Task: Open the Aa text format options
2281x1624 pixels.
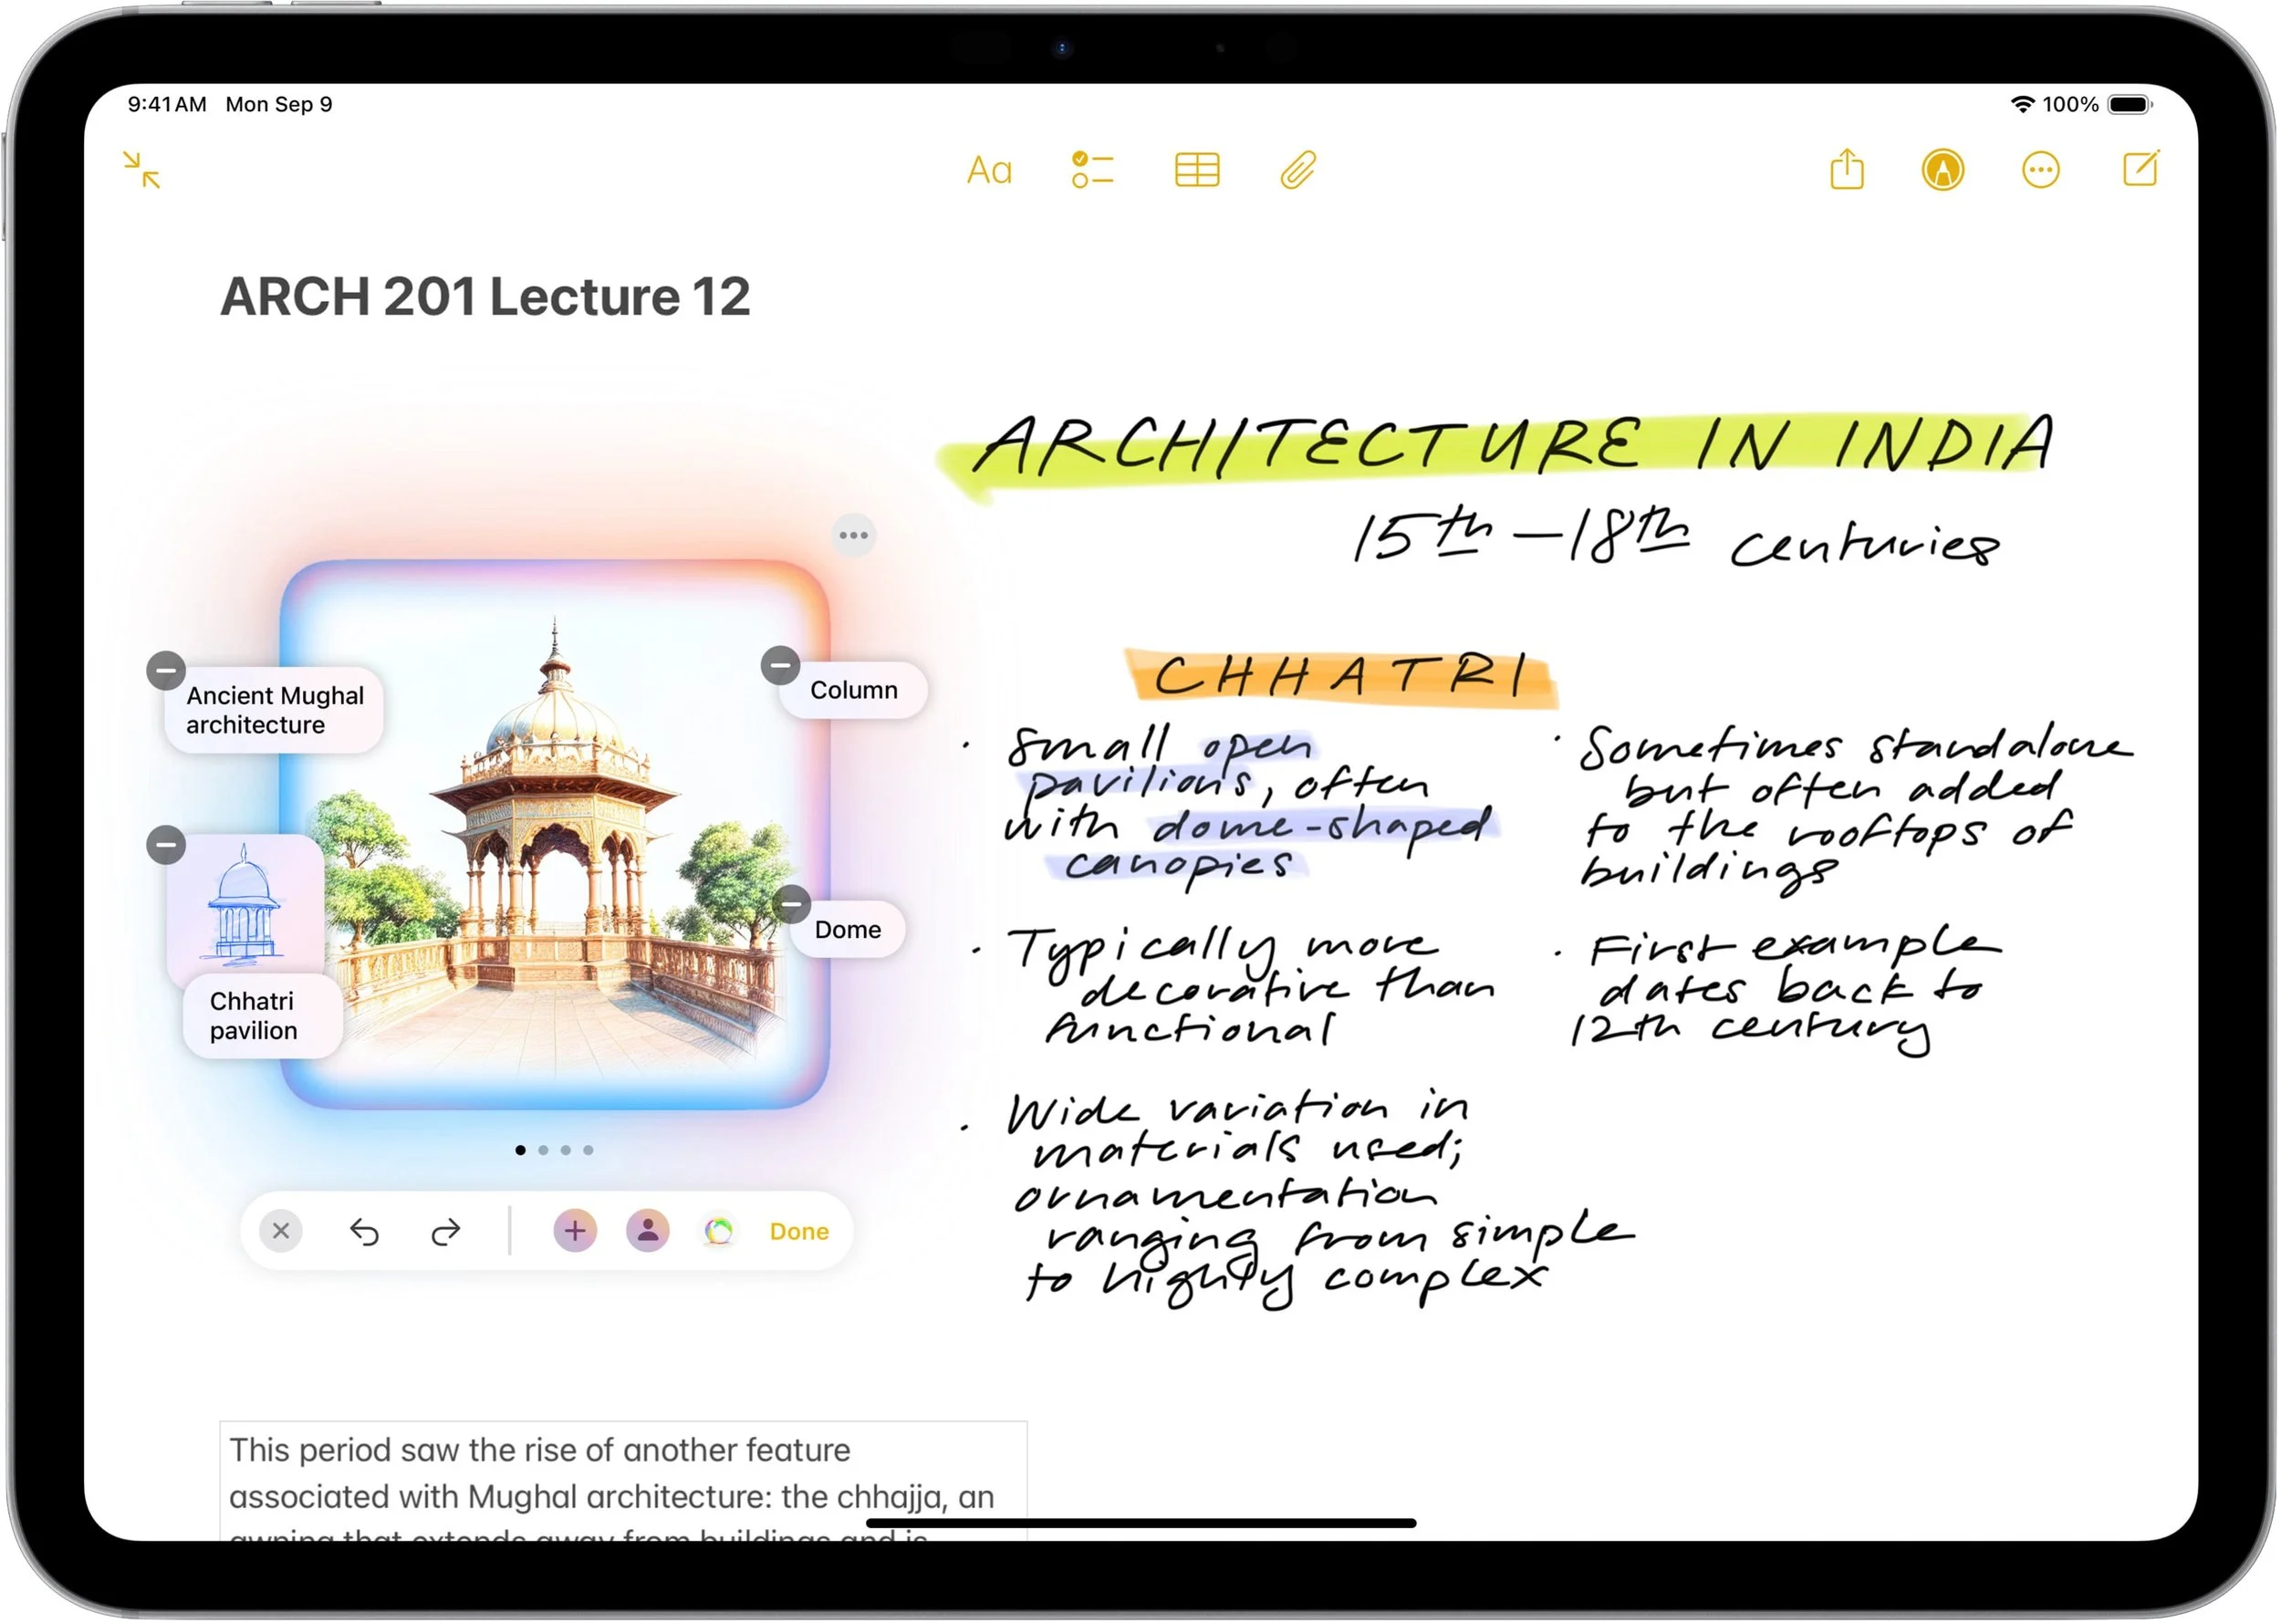Action: point(989,170)
